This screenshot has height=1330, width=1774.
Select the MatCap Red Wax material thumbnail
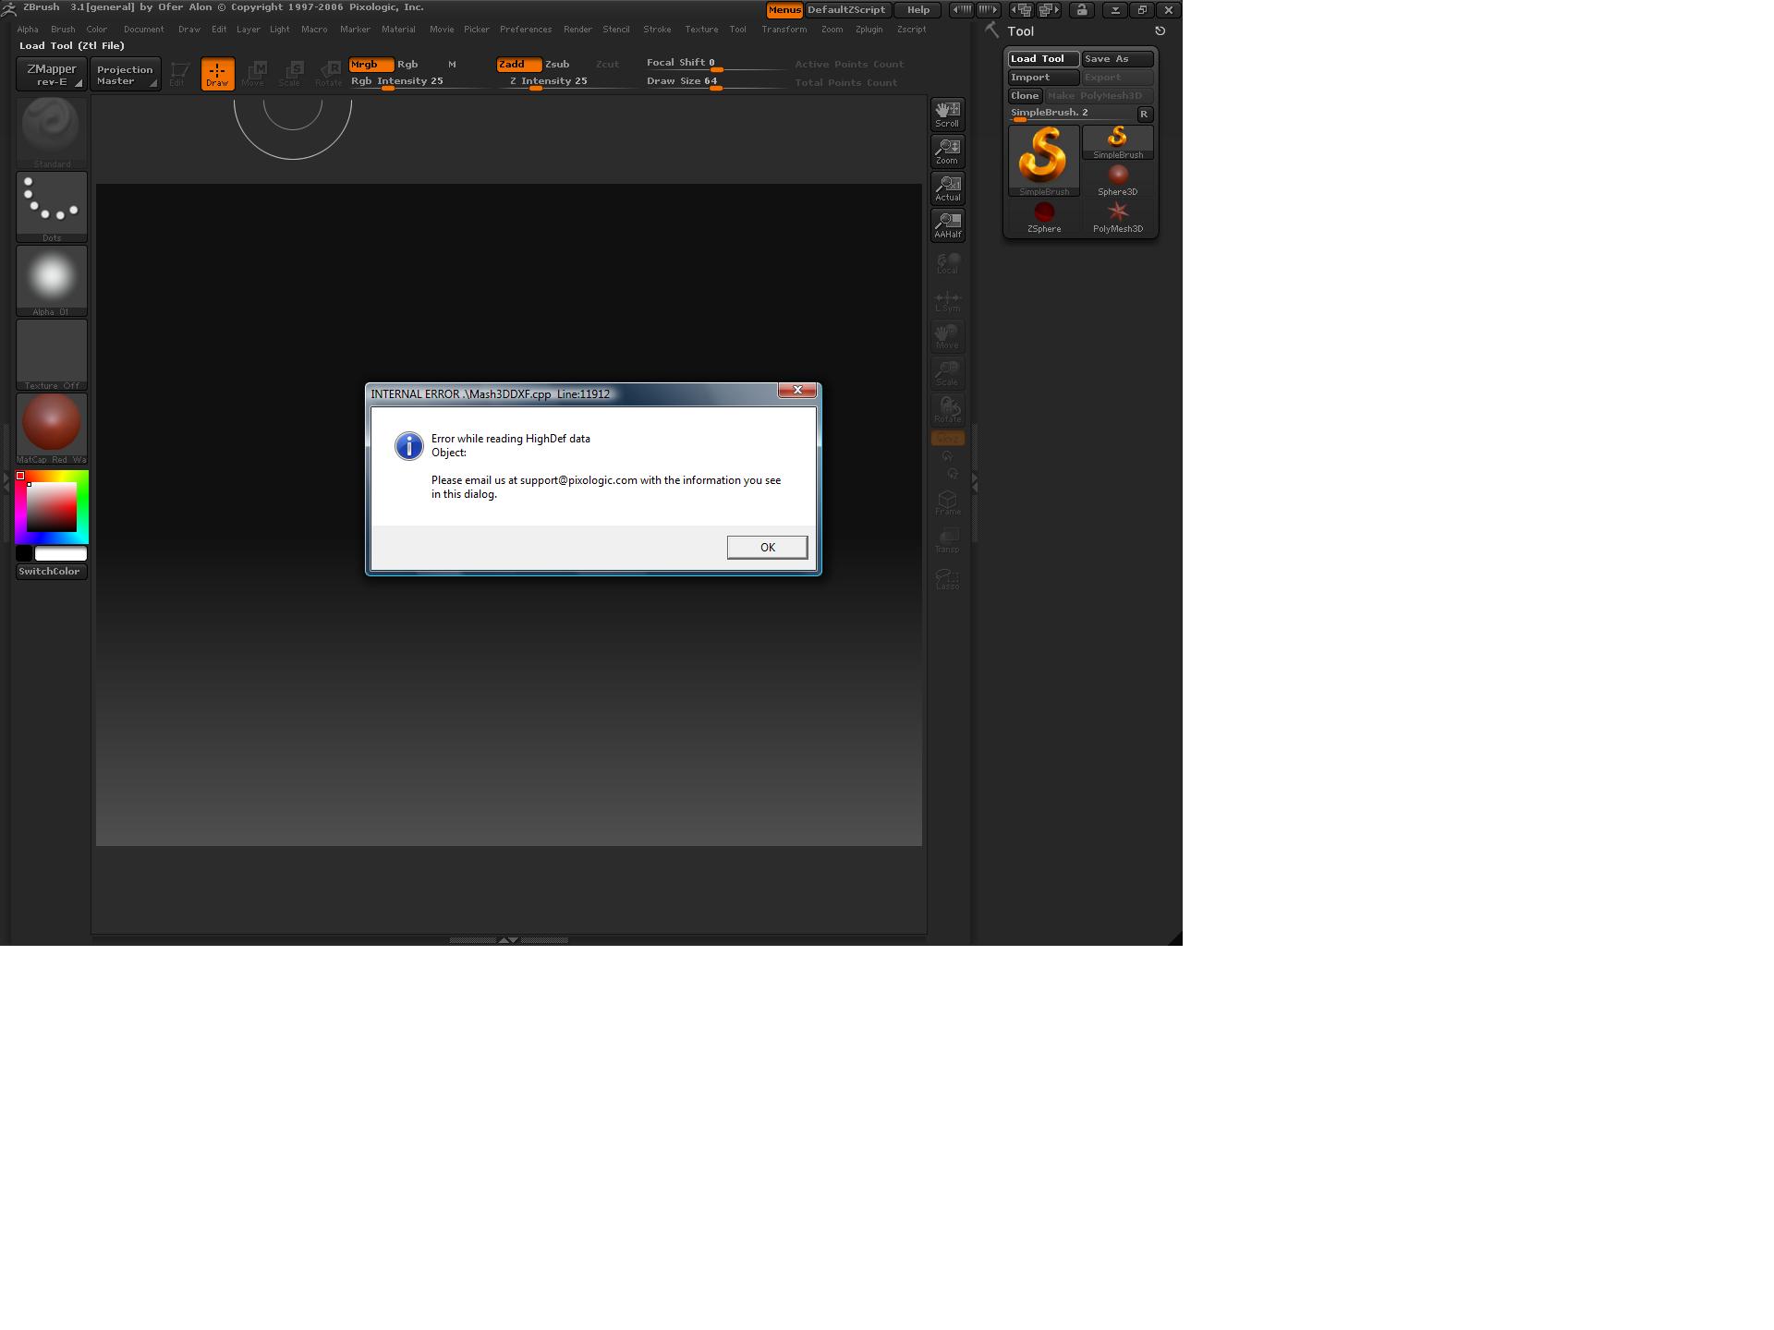pos(52,425)
